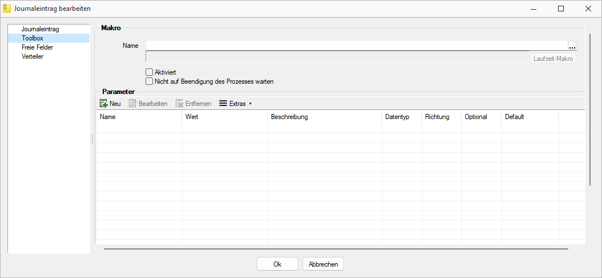
Task: Click the Abbrechen button
Action: pyautogui.click(x=324, y=264)
